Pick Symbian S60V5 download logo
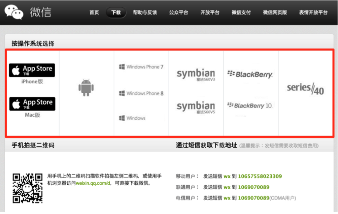The width and height of the screenshot is (338, 214). coord(196,107)
